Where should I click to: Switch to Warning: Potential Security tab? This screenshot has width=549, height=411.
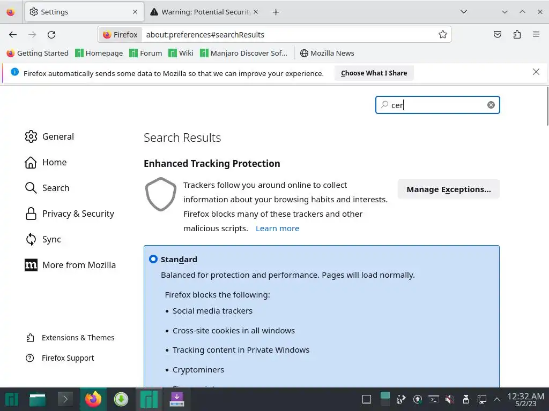click(205, 12)
